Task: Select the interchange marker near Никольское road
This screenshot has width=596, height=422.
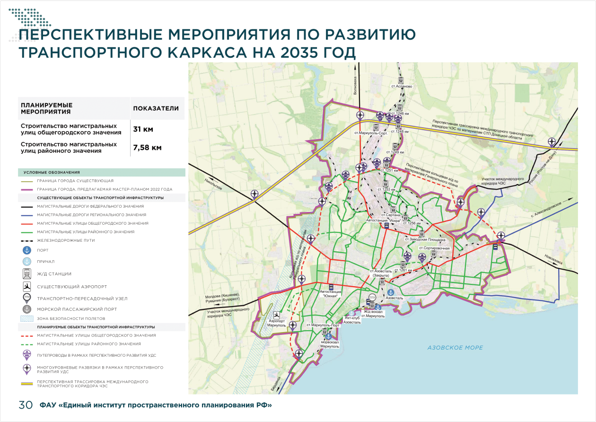Action: [x=255, y=193]
